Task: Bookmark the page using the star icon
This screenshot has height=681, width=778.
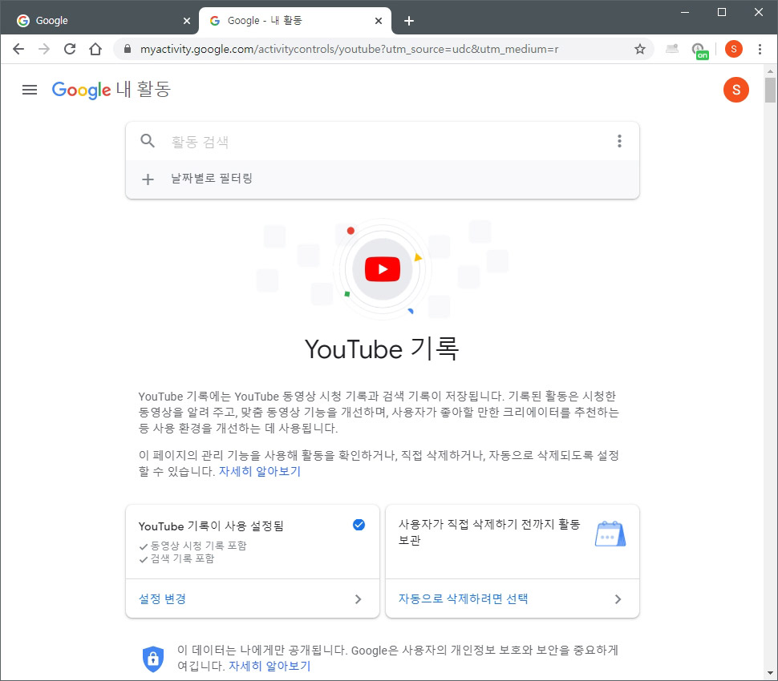Action: 640,49
